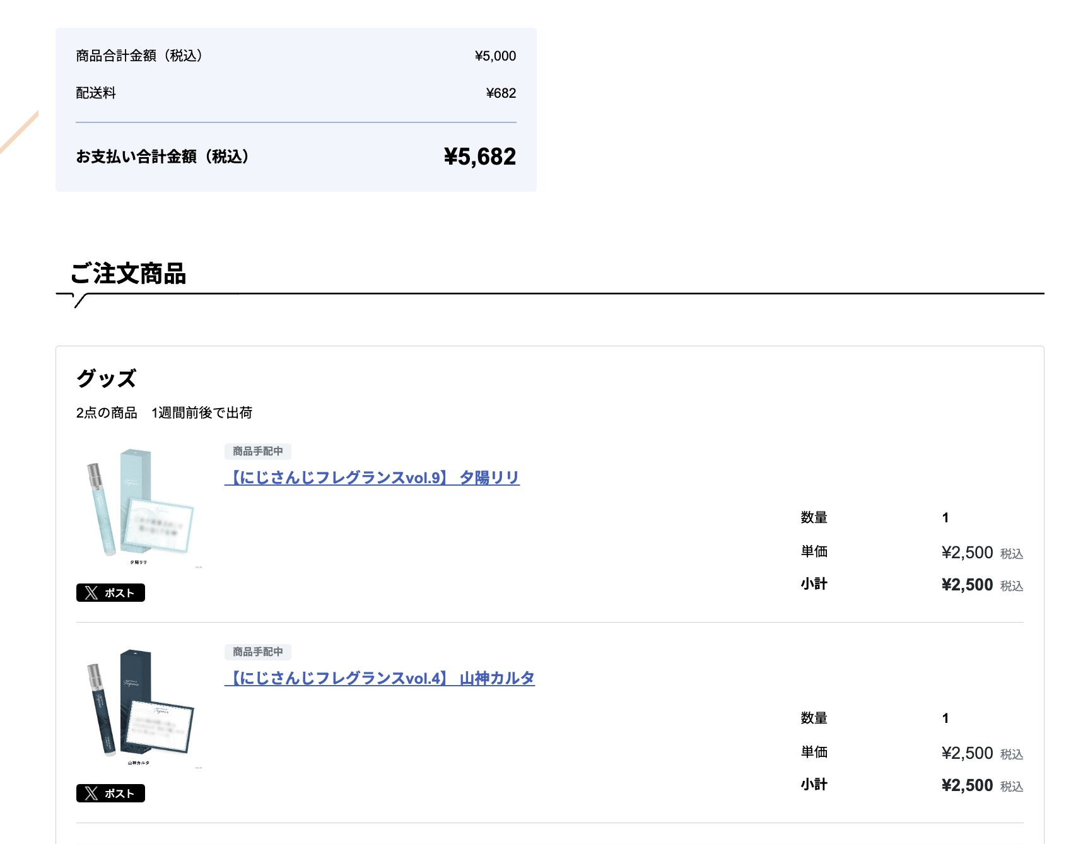Click the 配送料 label
This screenshot has height=844, width=1071.
96,93
